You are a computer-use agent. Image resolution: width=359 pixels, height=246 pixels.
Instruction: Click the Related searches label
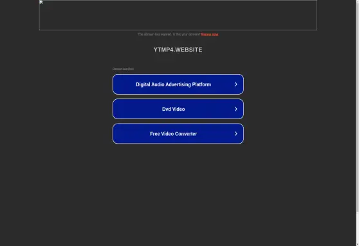click(x=123, y=69)
